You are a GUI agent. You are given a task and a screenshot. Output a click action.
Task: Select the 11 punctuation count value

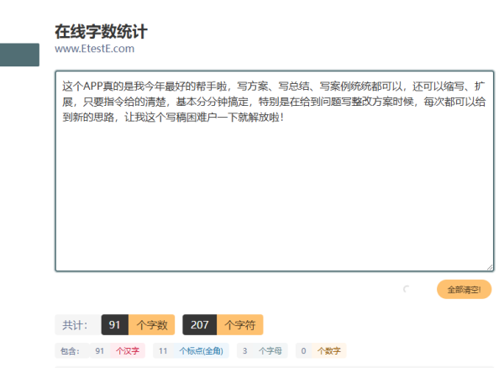tap(163, 350)
